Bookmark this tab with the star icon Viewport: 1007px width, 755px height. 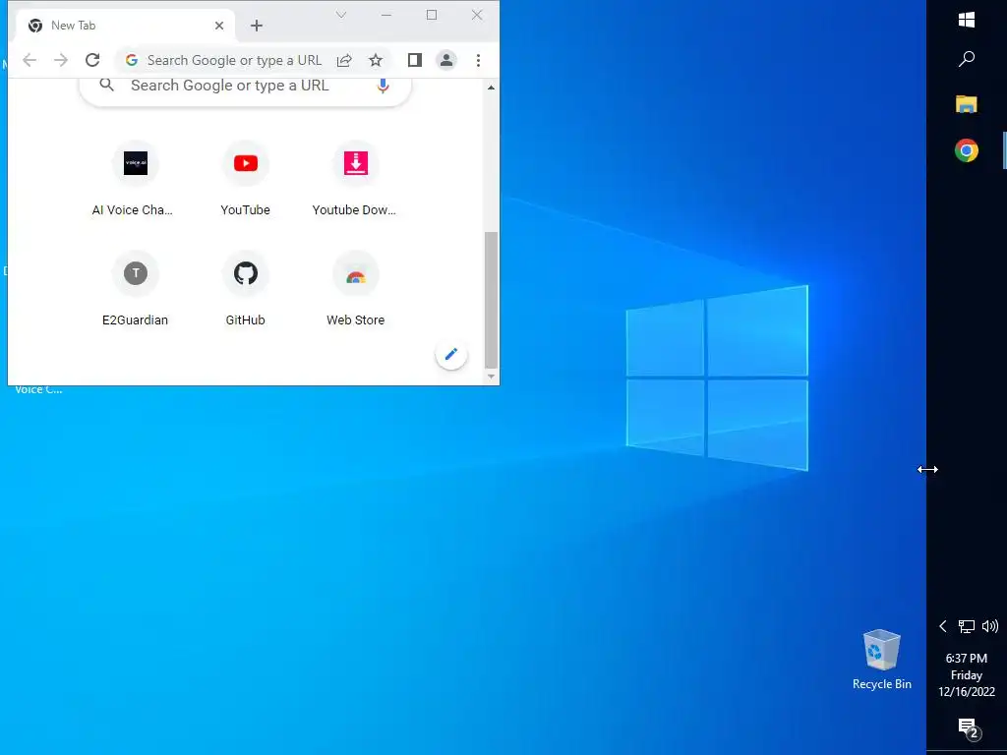(x=376, y=60)
